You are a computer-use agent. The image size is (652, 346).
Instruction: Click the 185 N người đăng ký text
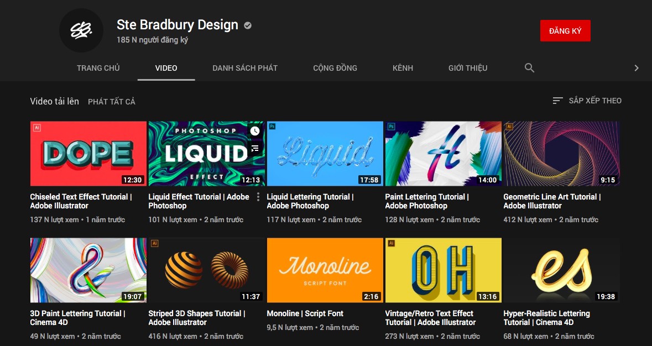click(x=153, y=40)
